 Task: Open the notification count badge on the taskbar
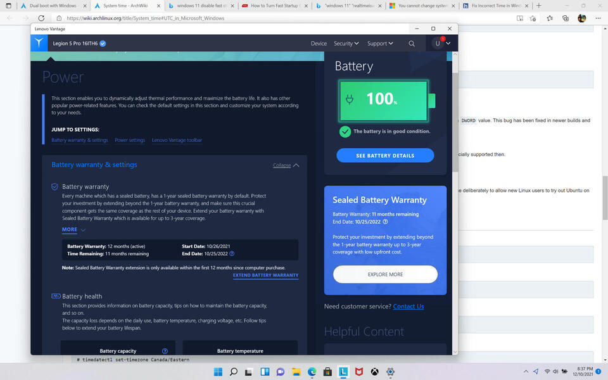coord(598,372)
